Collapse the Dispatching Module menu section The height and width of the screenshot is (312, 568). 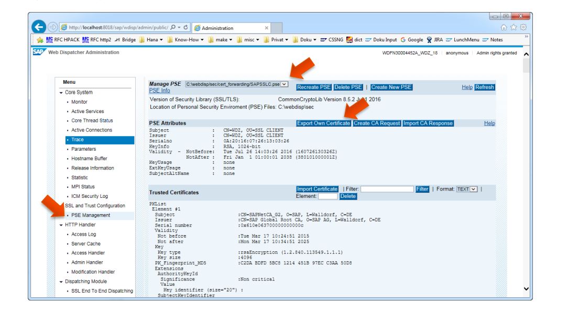(x=61, y=282)
